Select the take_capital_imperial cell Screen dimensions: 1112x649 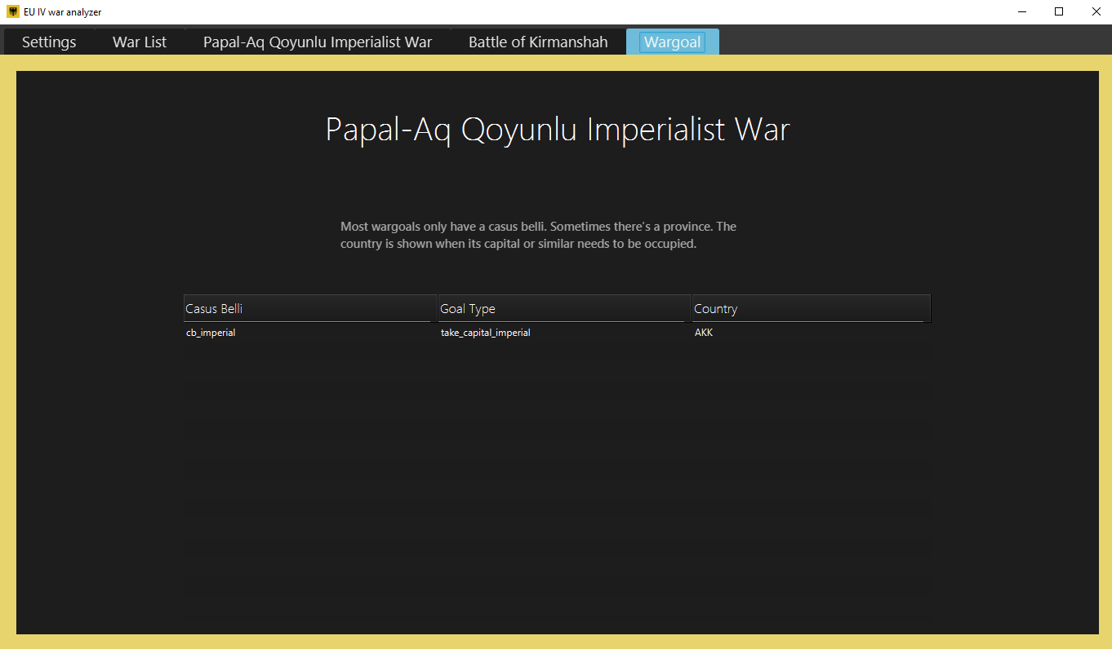coord(565,333)
